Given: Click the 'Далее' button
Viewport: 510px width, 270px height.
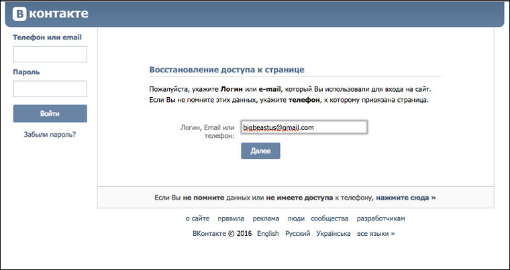Looking at the screenshot, I should pyautogui.click(x=260, y=151).
